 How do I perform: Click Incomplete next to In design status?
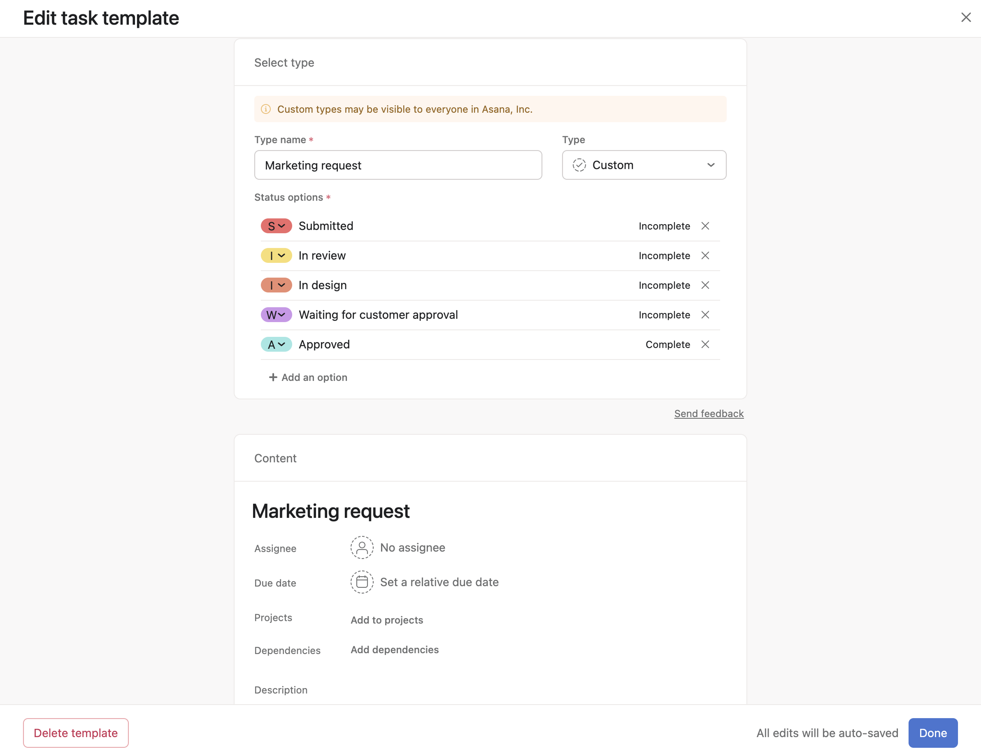(x=664, y=285)
